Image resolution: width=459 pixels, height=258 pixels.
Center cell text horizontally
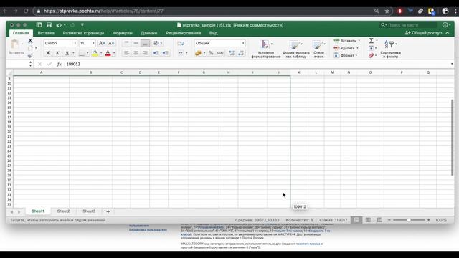coord(136,53)
